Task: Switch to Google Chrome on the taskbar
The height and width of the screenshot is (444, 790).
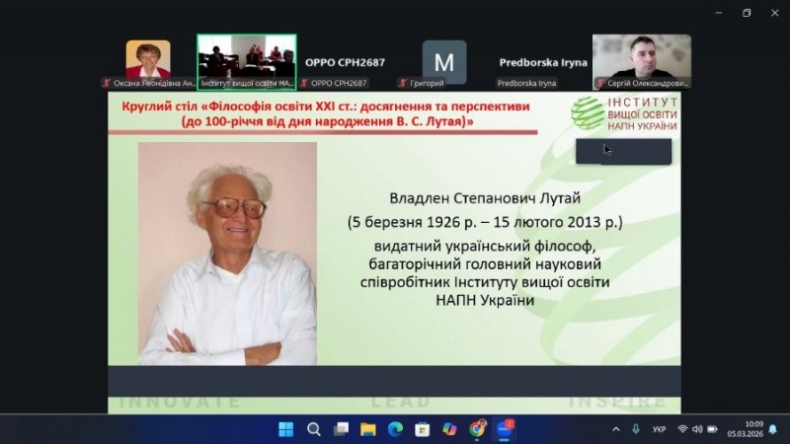Action: click(x=478, y=429)
